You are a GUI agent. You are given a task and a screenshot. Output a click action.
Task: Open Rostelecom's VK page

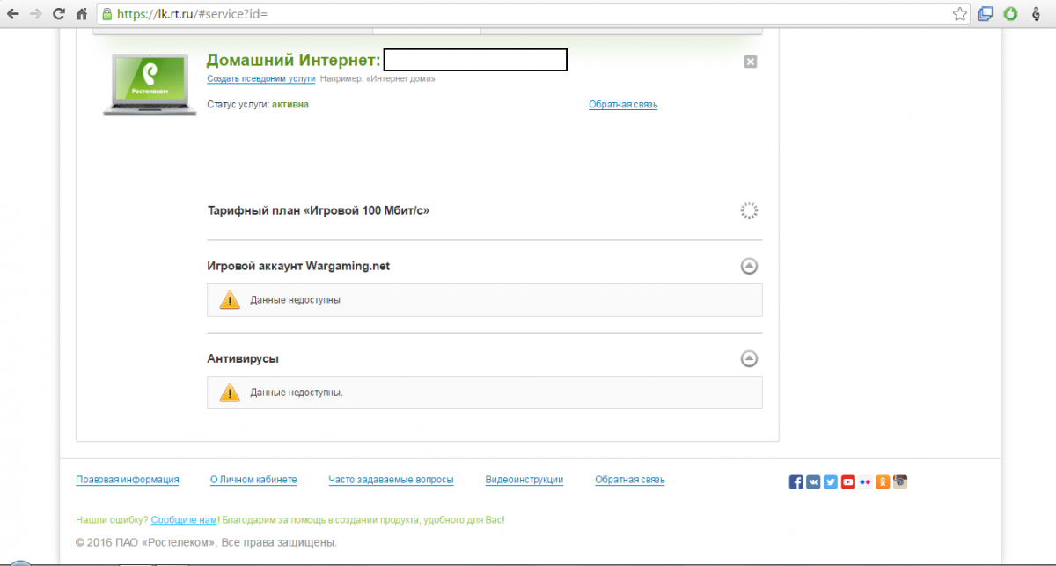pyautogui.click(x=813, y=481)
